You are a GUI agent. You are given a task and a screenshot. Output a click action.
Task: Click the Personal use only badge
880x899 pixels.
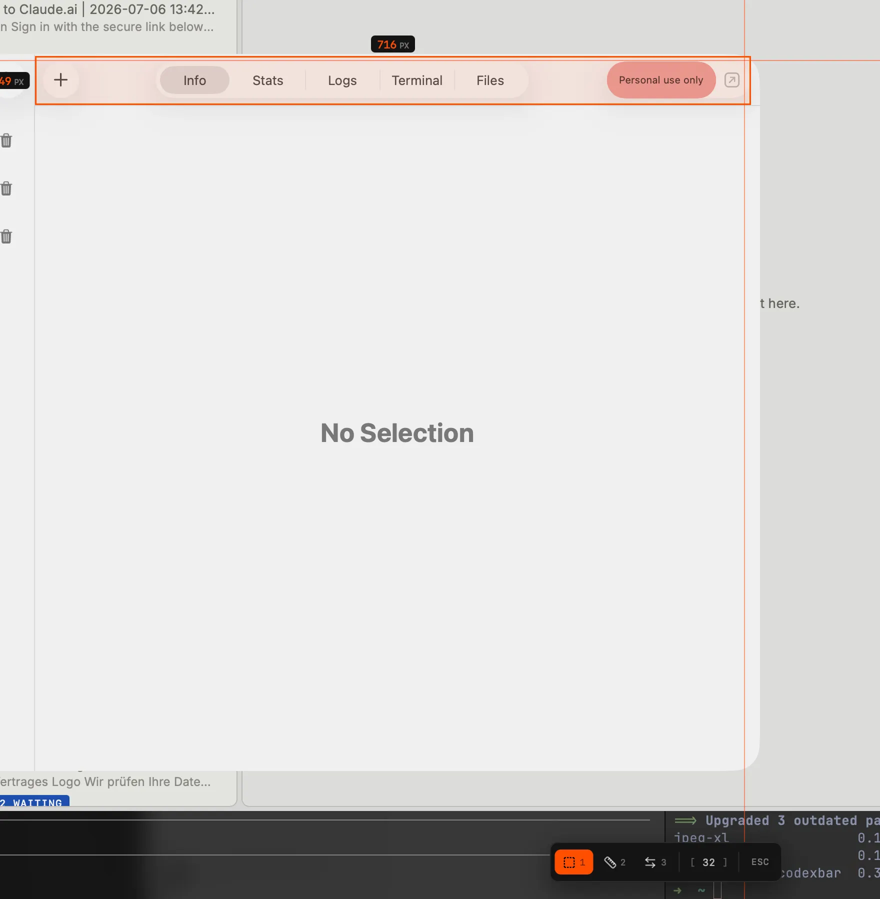point(661,80)
